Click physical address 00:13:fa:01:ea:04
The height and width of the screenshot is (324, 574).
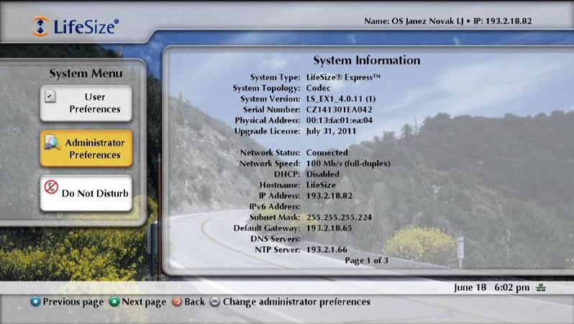point(340,120)
